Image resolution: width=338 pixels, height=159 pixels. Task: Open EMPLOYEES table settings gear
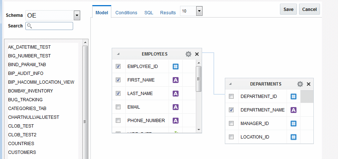point(188,54)
